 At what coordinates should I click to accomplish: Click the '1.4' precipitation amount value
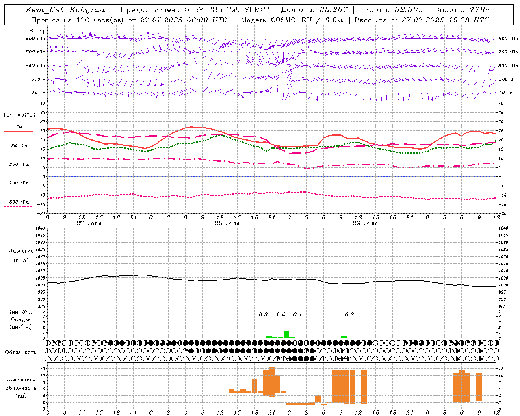click(x=280, y=315)
